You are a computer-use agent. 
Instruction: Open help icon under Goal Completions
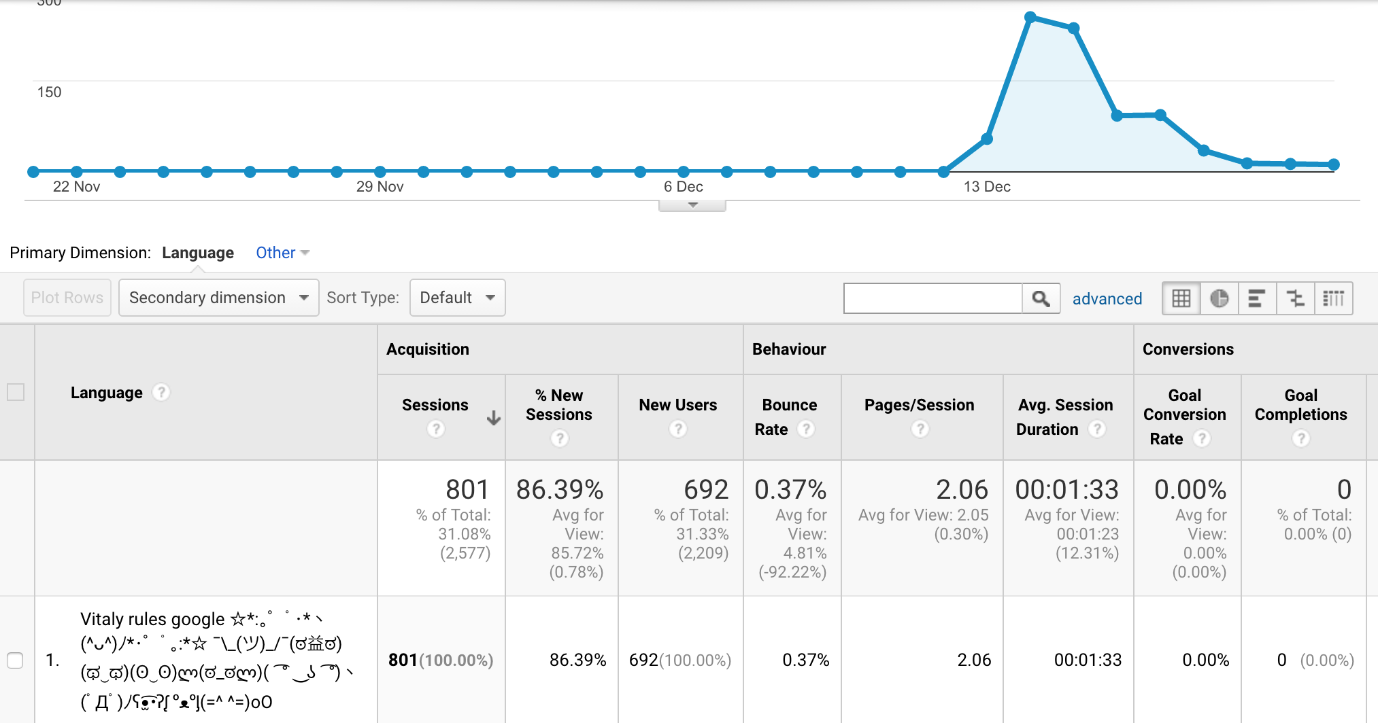coord(1301,438)
